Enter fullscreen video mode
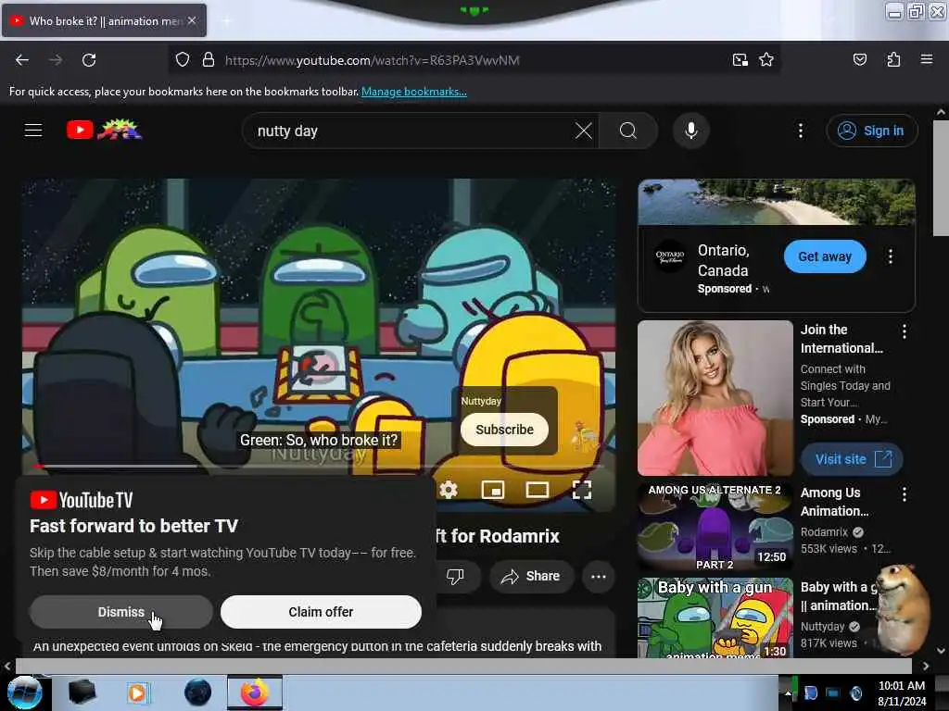The height and width of the screenshot is (711, 949). coord(582,489)
